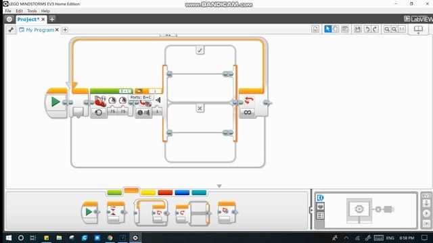Pick Start block from palette
The height and width of the screenshot is (243, 433).
click(x=90, y=213)
